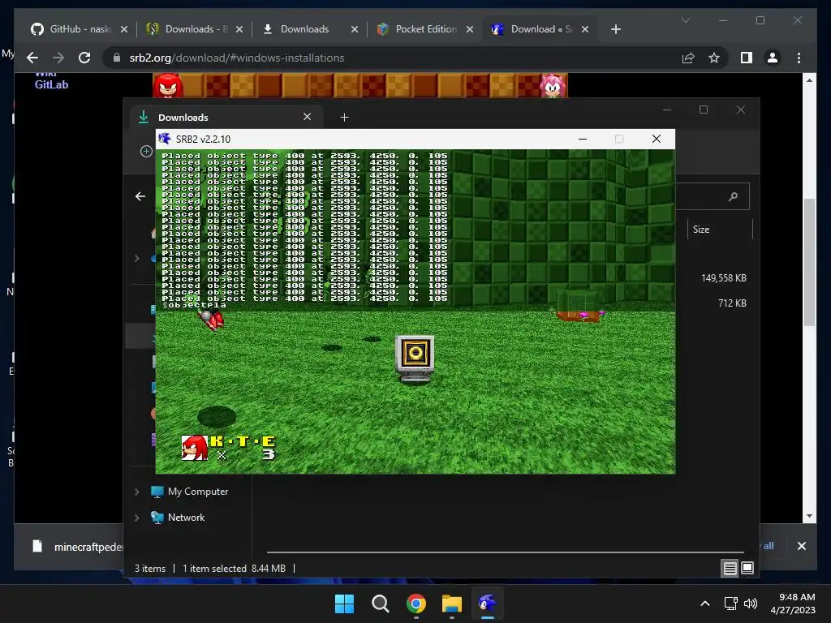Reload the srb2.org page

(x=84, y=58)
